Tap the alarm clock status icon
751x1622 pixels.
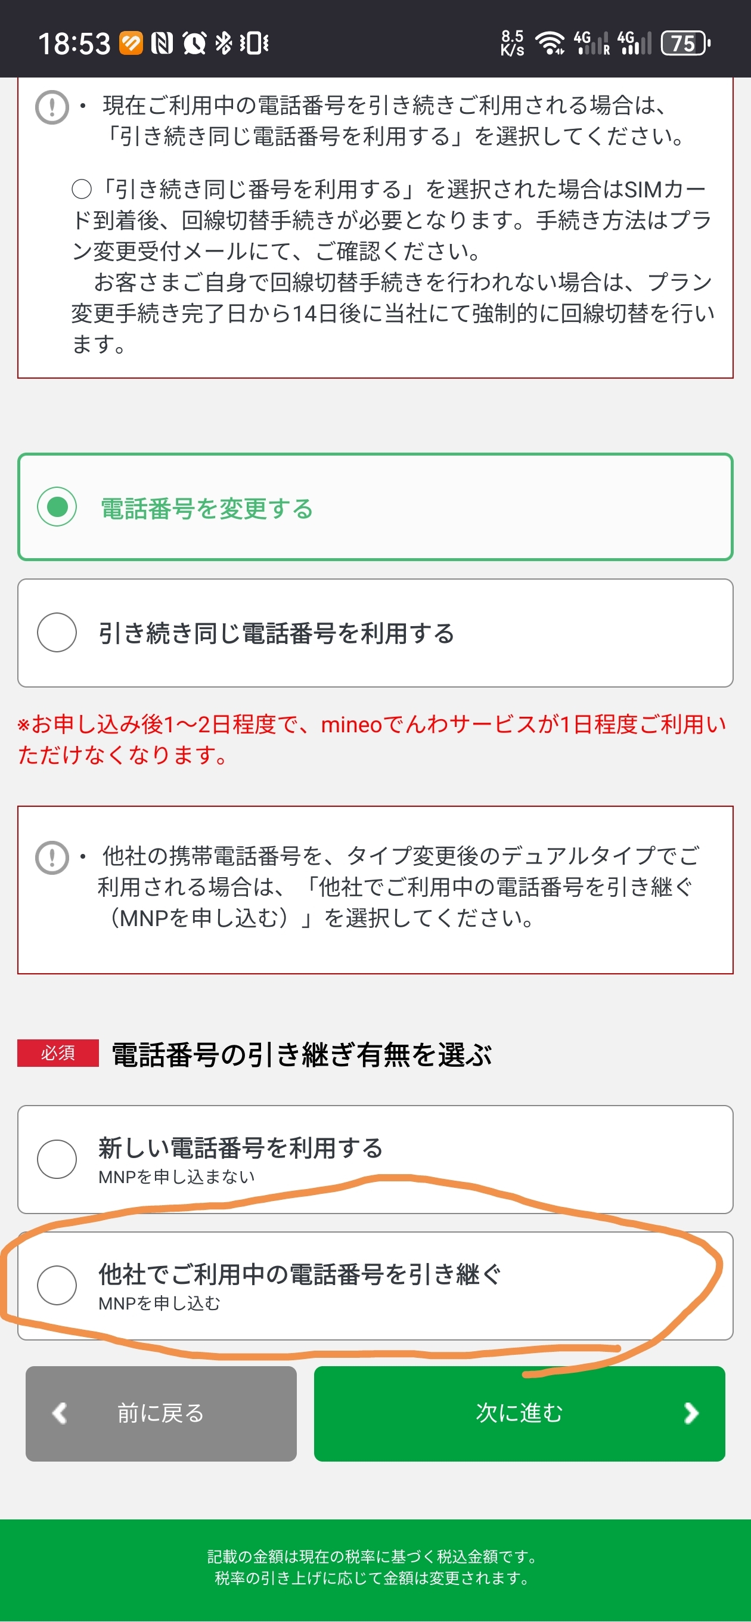pos(194,43)
